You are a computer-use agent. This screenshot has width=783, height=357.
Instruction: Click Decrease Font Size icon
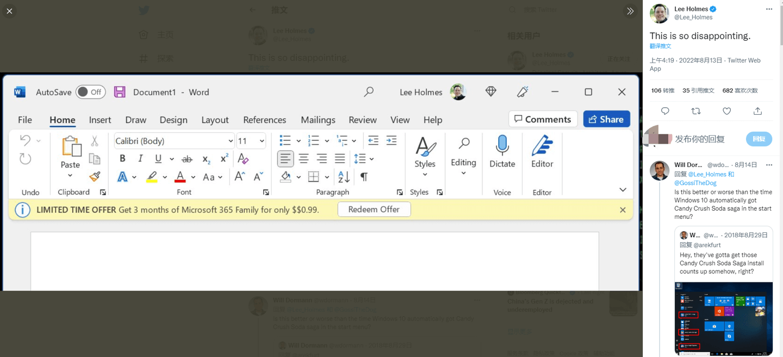tap(258, 176)
